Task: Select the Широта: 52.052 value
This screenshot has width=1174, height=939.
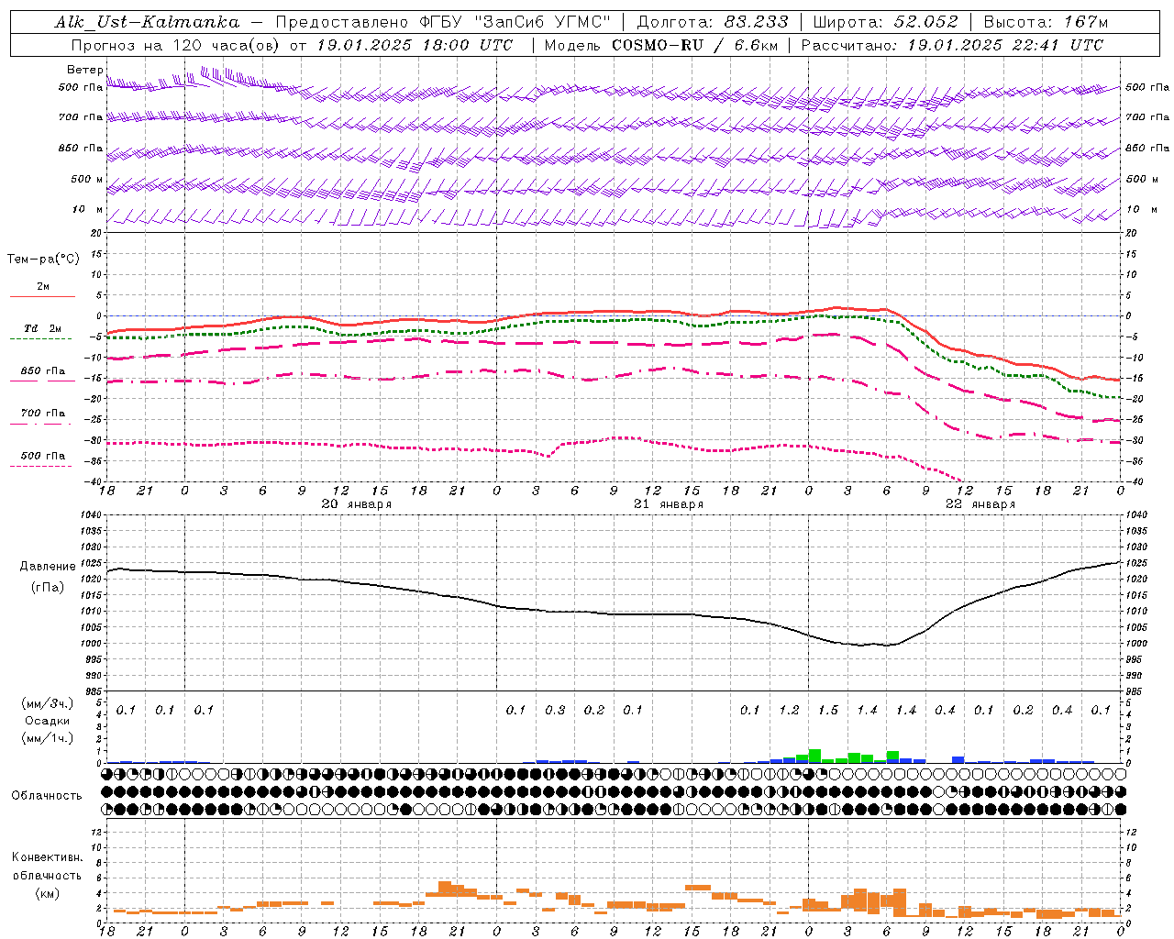Action: [x=885, y=22]
